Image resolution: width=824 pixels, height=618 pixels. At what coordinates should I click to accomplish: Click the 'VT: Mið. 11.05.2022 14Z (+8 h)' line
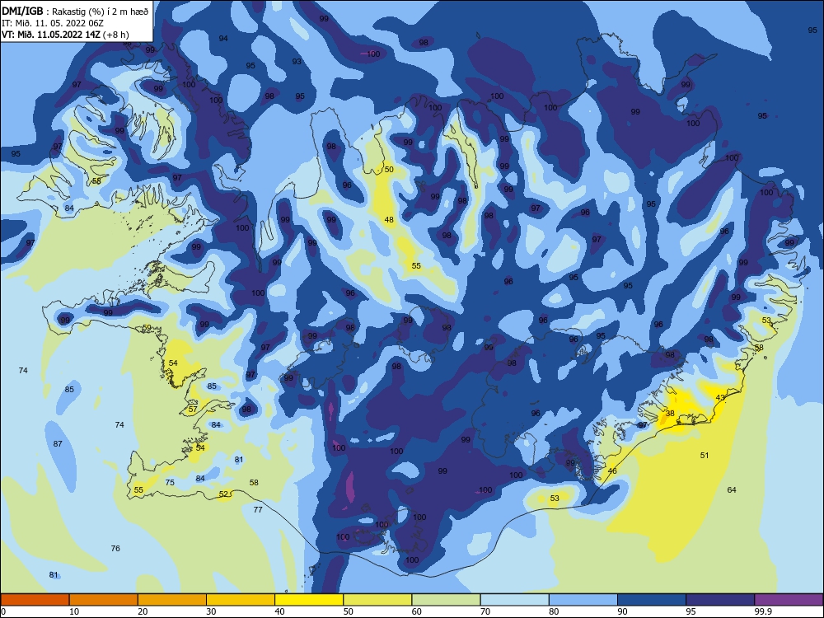pyautogui.click(x=65, y=35)
